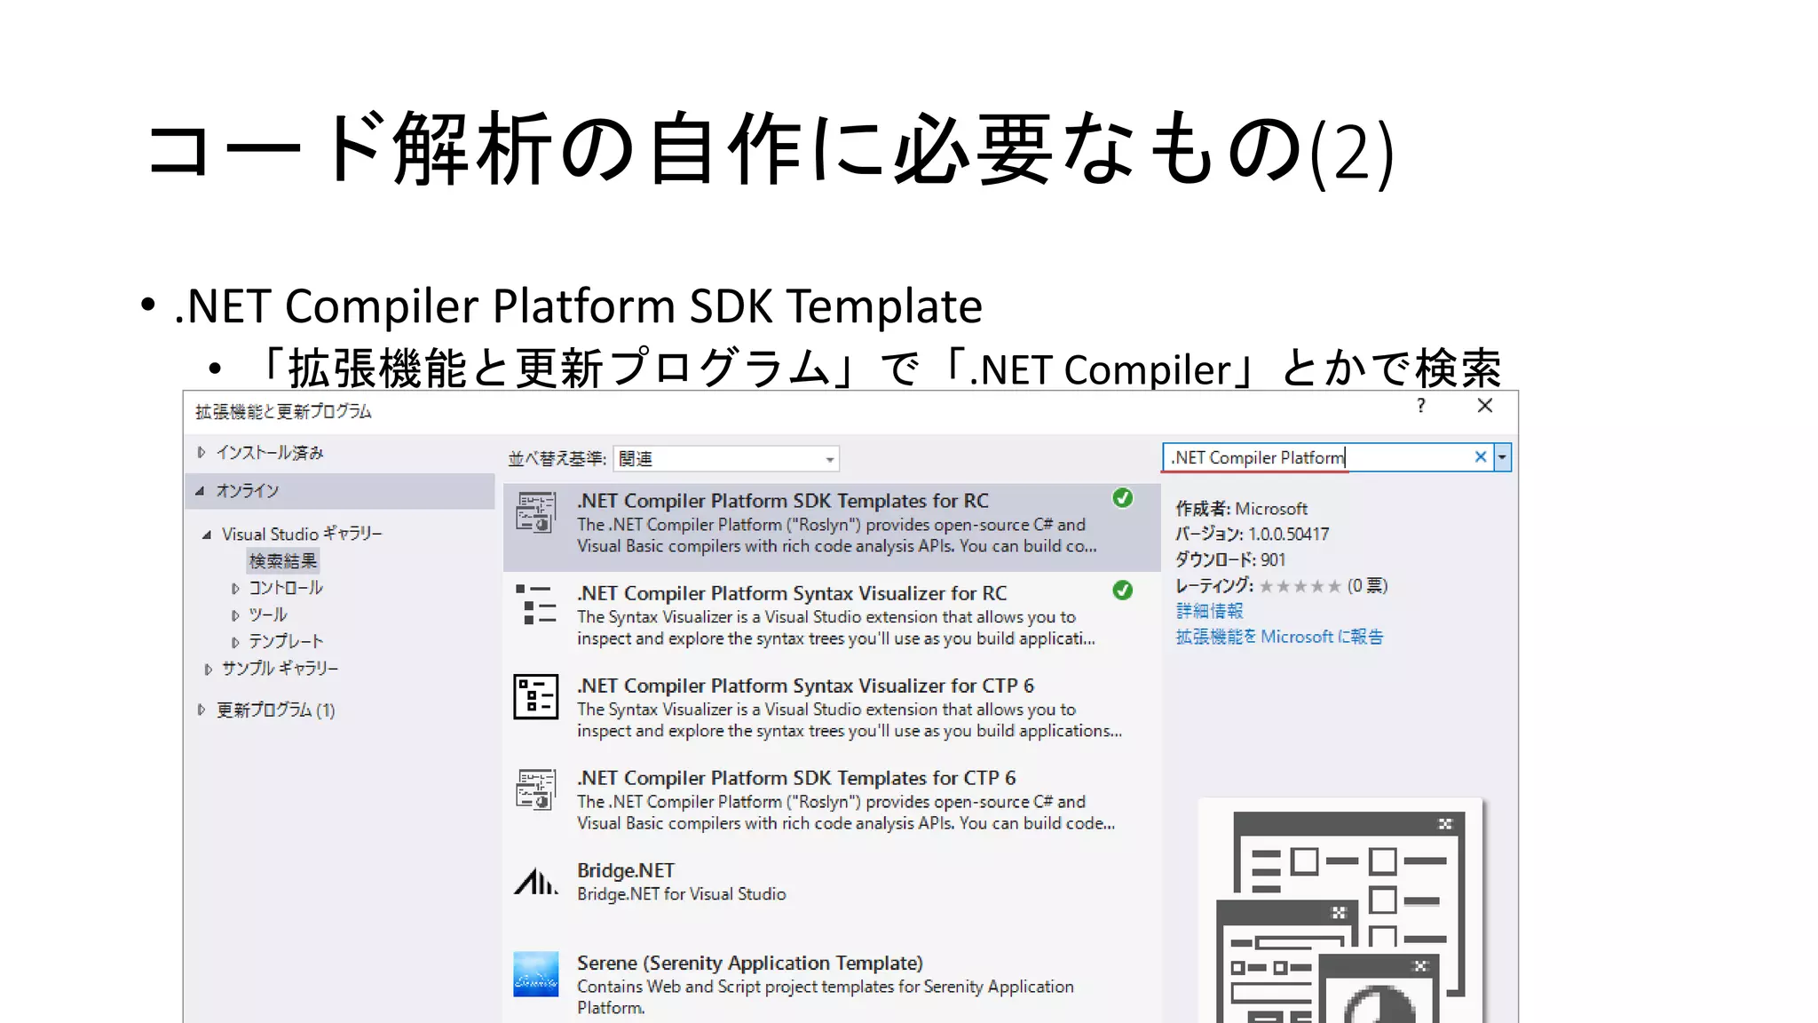Select .NET Compiler Platform SDK Templates for CTP 6 title
This screenshot has width=1818, height=1023.
(796, 778)
